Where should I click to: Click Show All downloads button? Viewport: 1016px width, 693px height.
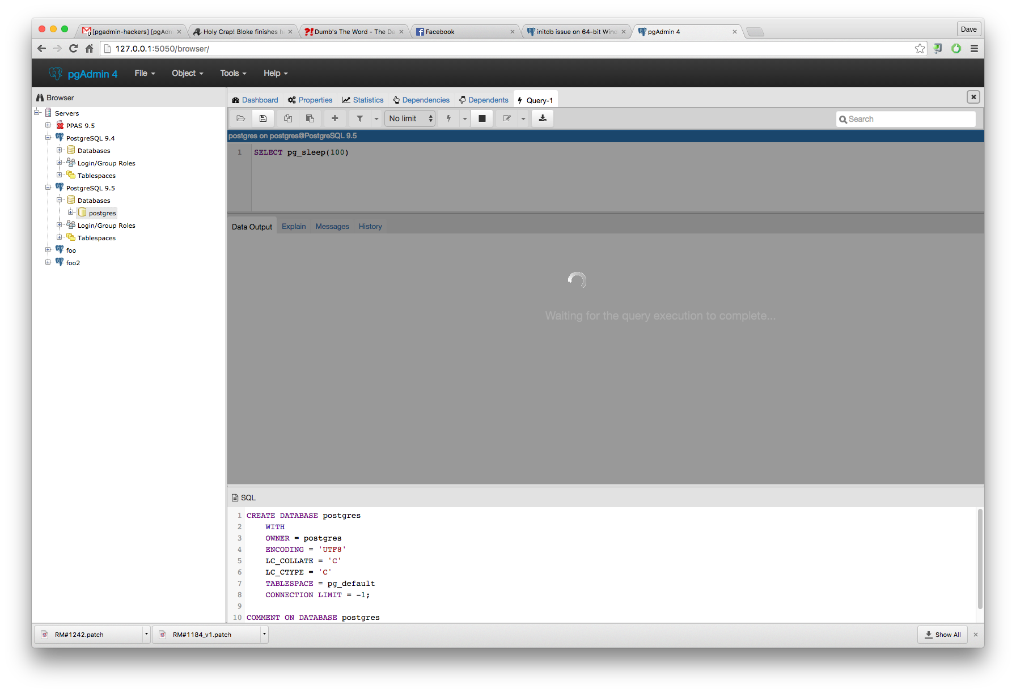coord(943,635)
